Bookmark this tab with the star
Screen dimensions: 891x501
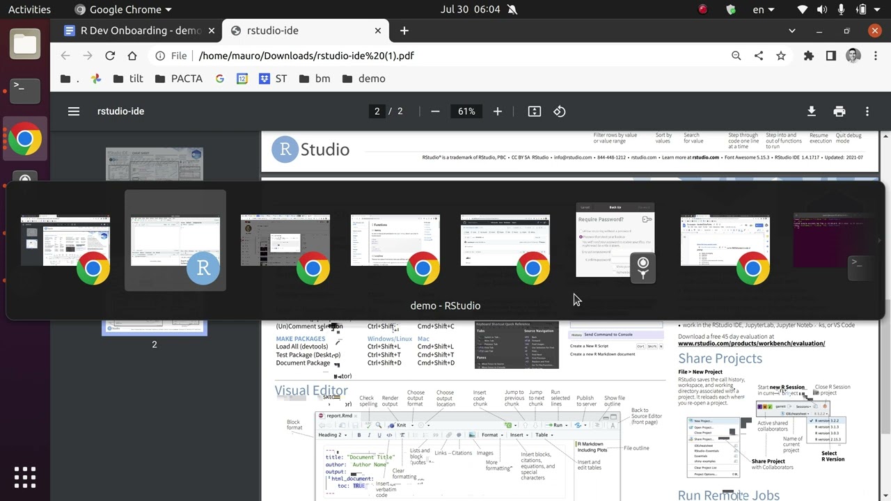(x=781, y=56)
